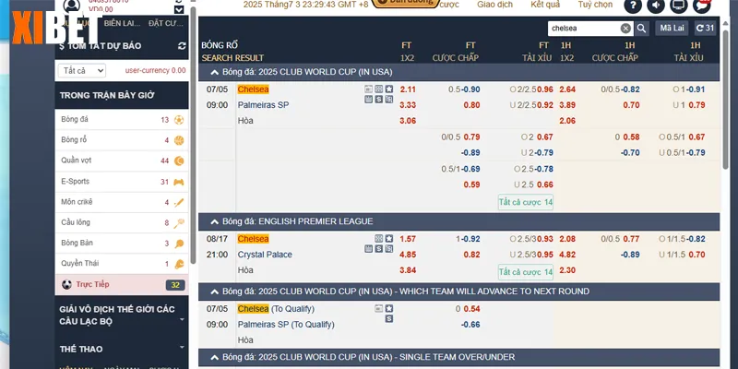Click the refresh countdown button showing 31
Screen dimensions: 738x369
(x=704, y=29)
